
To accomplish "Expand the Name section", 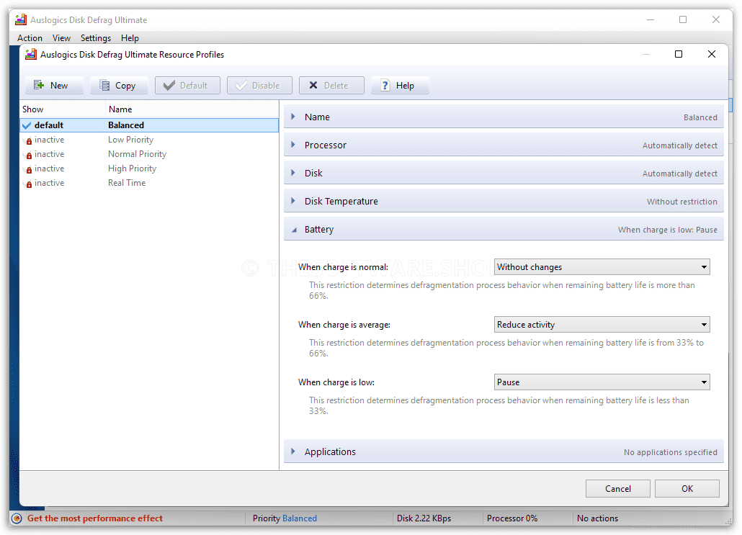I will click(x=504, y=117).
